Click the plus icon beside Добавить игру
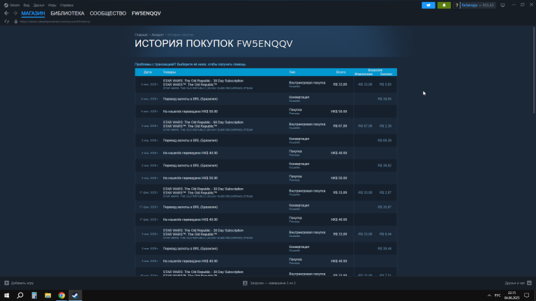 click(x=6, y=283)
